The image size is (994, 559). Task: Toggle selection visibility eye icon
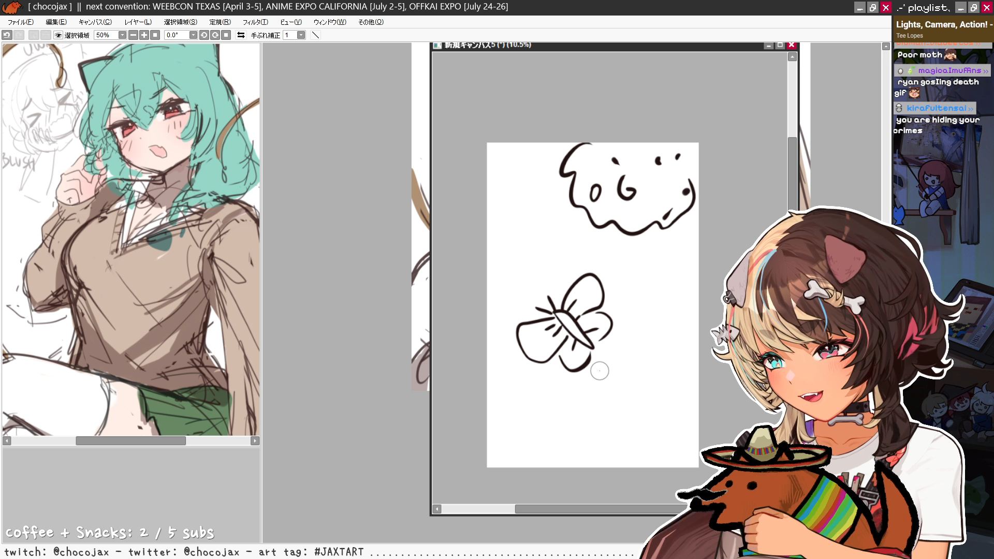[58, 35]
